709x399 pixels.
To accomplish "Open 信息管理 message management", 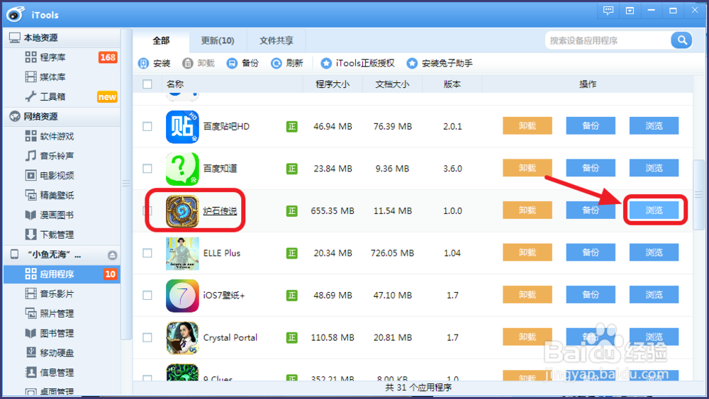I will click(x=62, y=372).
